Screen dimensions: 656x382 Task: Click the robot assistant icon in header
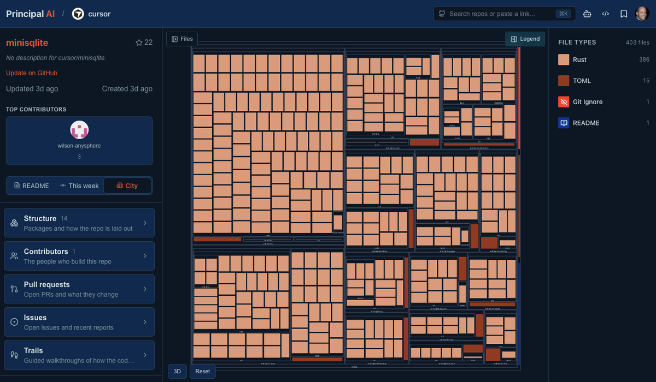click(587, 14)
